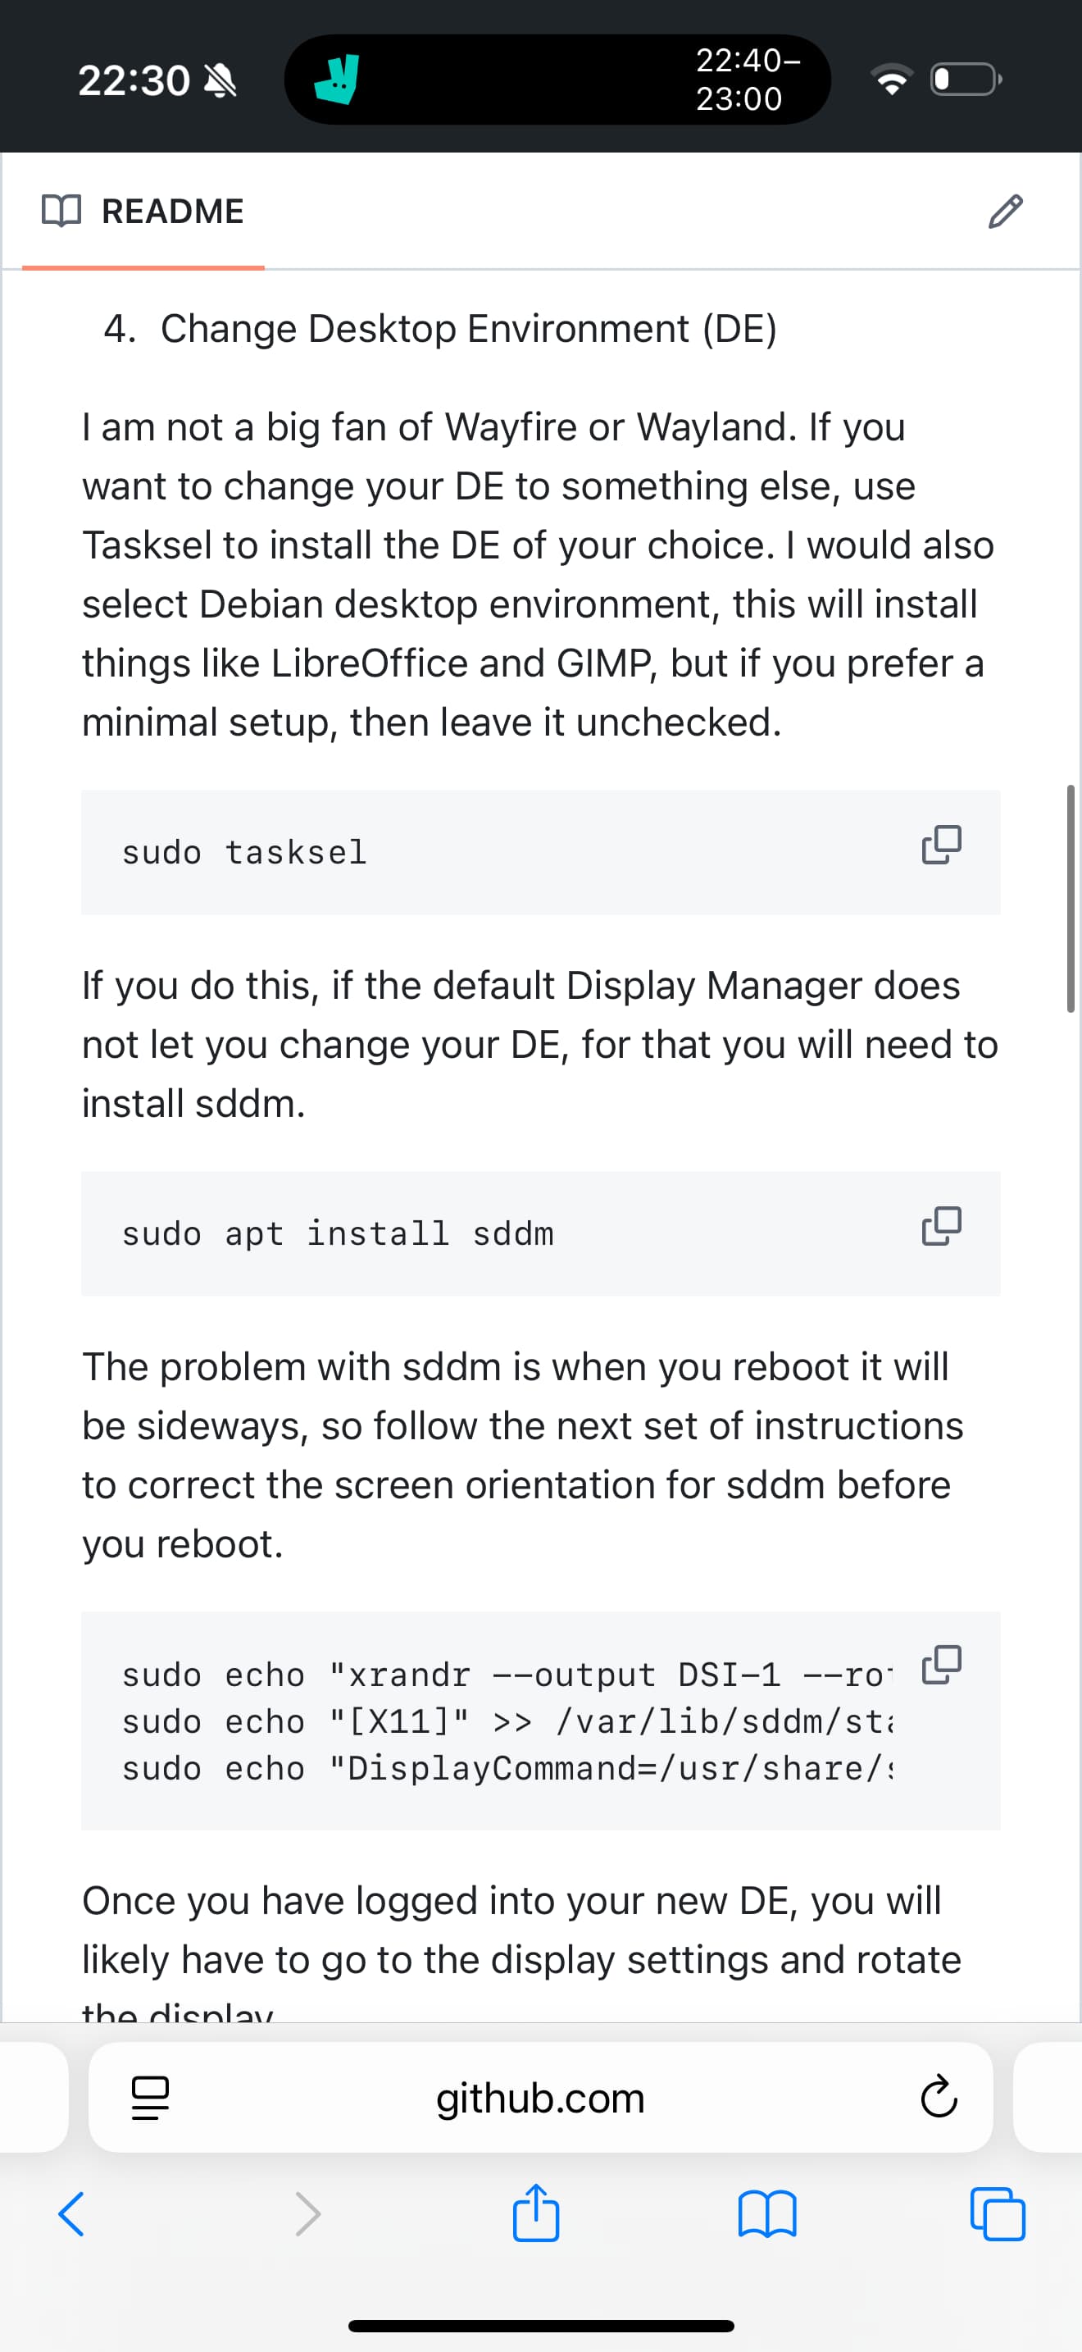Copy the xrandr echo commands code block

coord(943,1666)
